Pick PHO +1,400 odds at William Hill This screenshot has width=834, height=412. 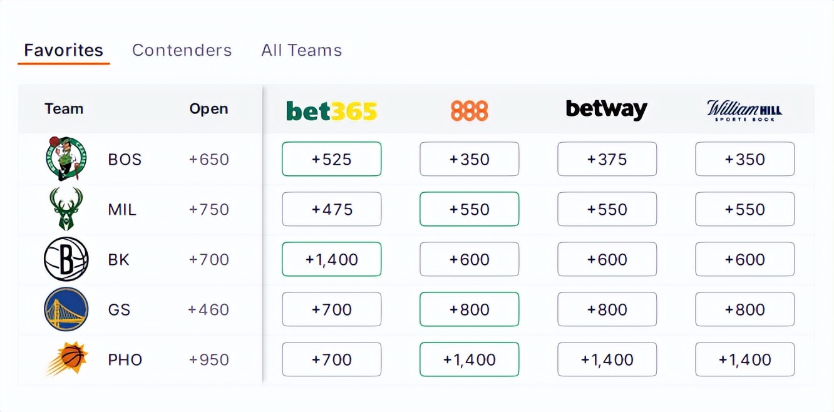click(x=744, y=359)
